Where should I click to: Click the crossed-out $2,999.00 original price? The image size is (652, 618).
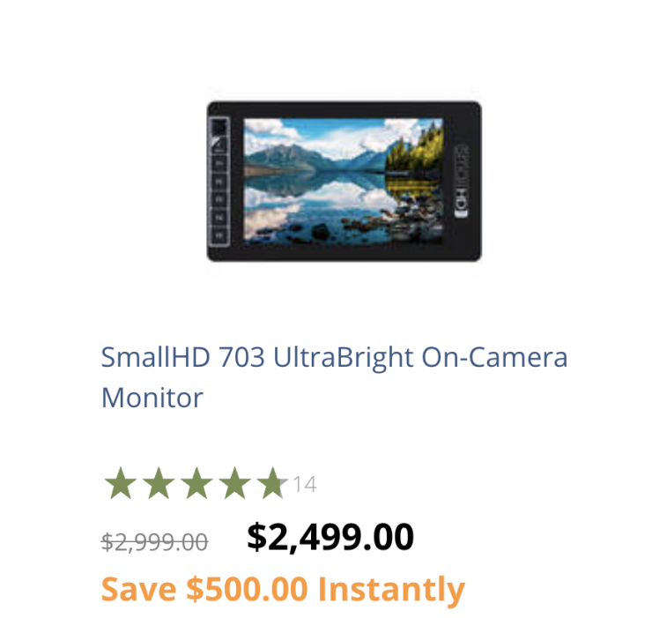click(x=155, y=542)
